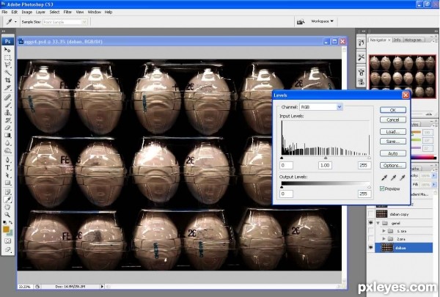Select the Eraser tool

(7, 128)
